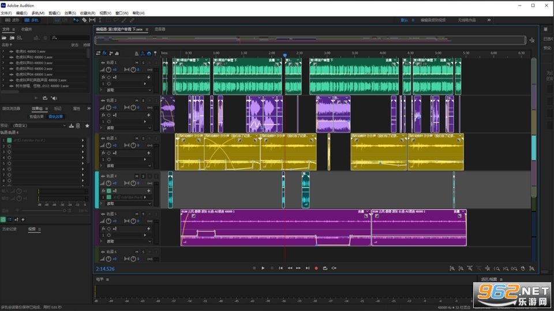Click New File icon in Files panel

coord(20,37)
